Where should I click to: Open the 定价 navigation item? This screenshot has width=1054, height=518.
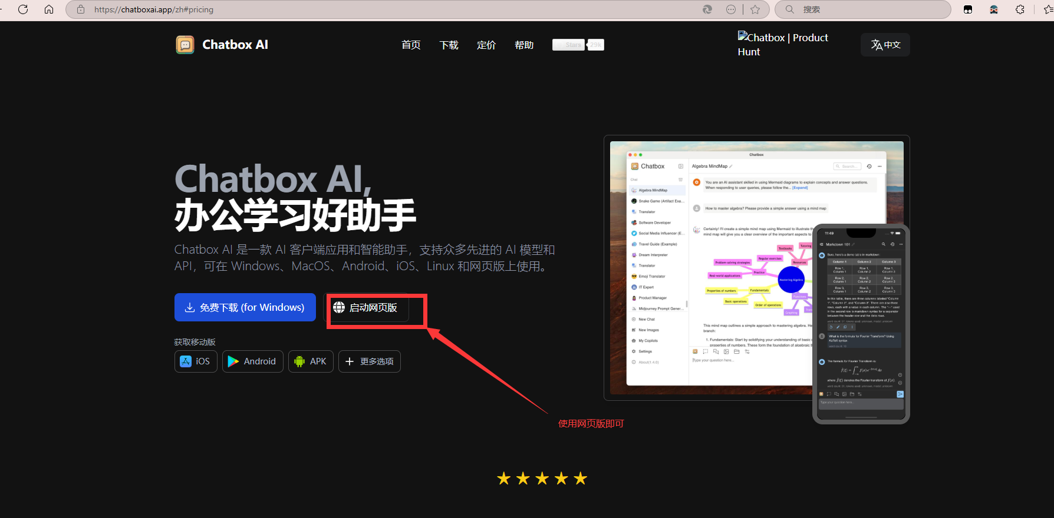click(486, 45)
